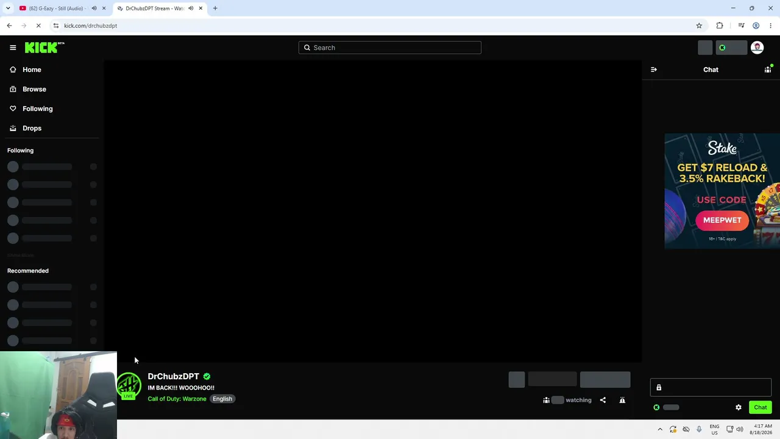This screenshot has height=439, width=780.
Task: Click the report stream siren icon
Action: pos(622,400)
